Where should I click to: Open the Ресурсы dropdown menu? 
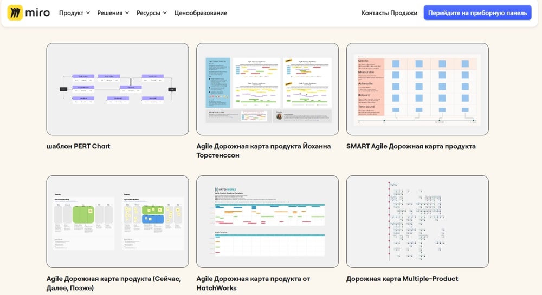[151, 13]
